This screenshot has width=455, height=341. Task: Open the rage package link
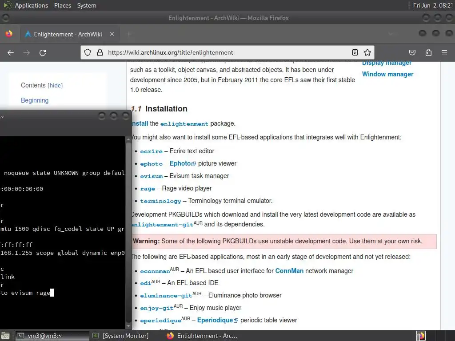click(x=148, y=189)
